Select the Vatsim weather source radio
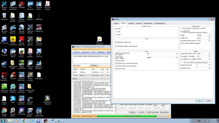Image resolution: width=219 pixels, height=123 pixels. 116,29
